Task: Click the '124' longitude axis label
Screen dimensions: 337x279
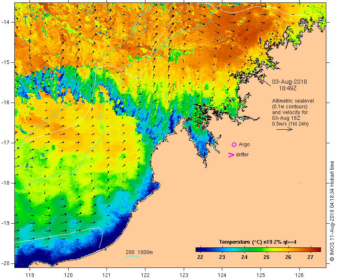Action: pos(222,275)
